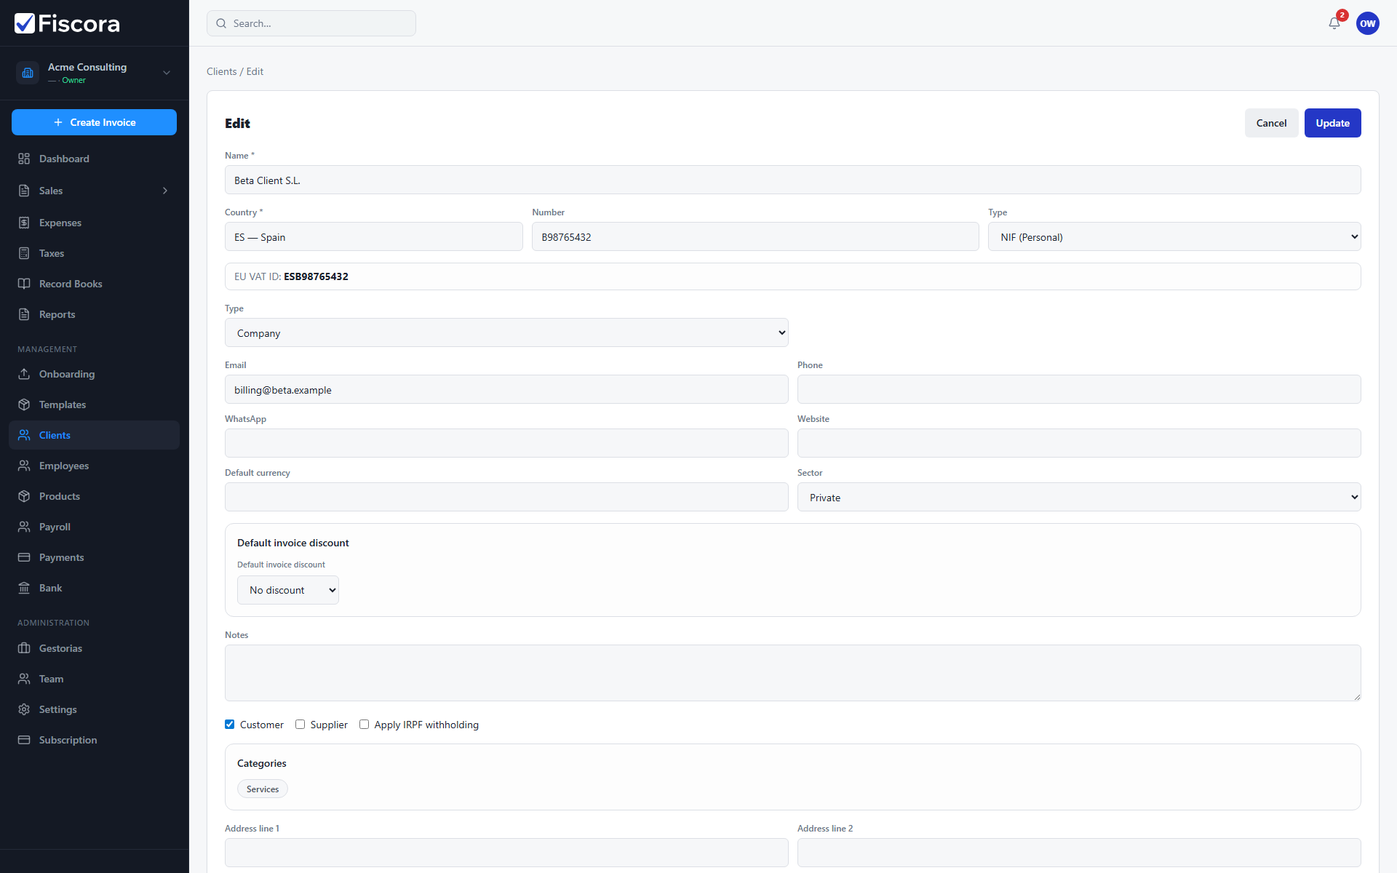Click the Templates box icon
1397x873 pixels.
[x=24, y=404]
